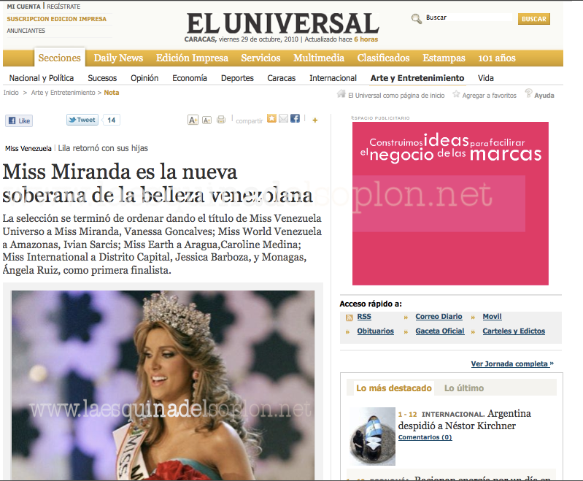Click the Kirchner story thumbnail
The width and height of the screenshot is (583, 481).
372,436
